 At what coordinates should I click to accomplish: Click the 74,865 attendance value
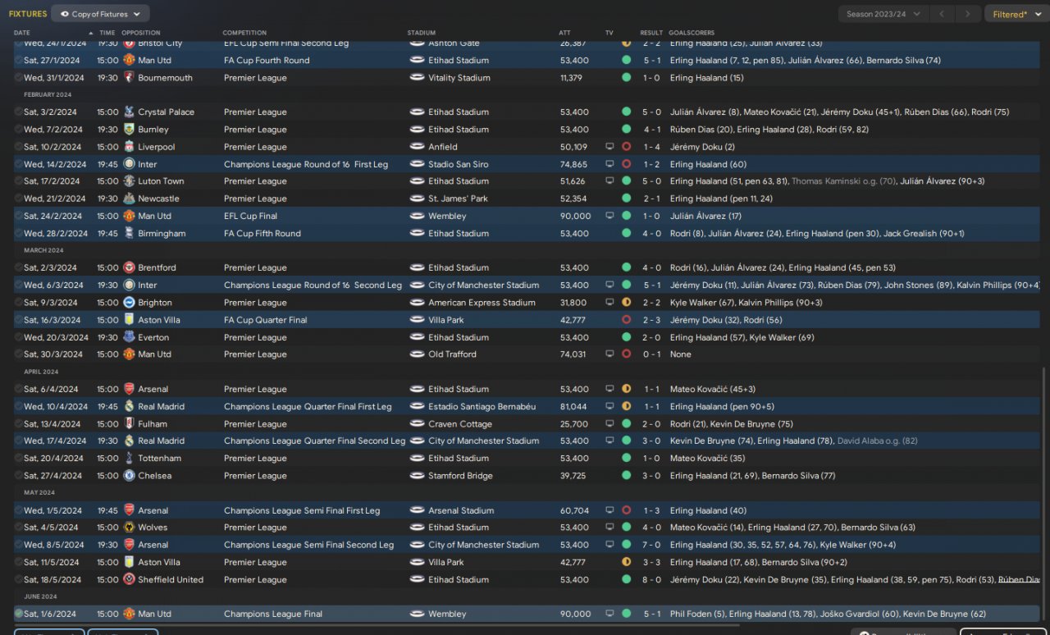[574, 164]
